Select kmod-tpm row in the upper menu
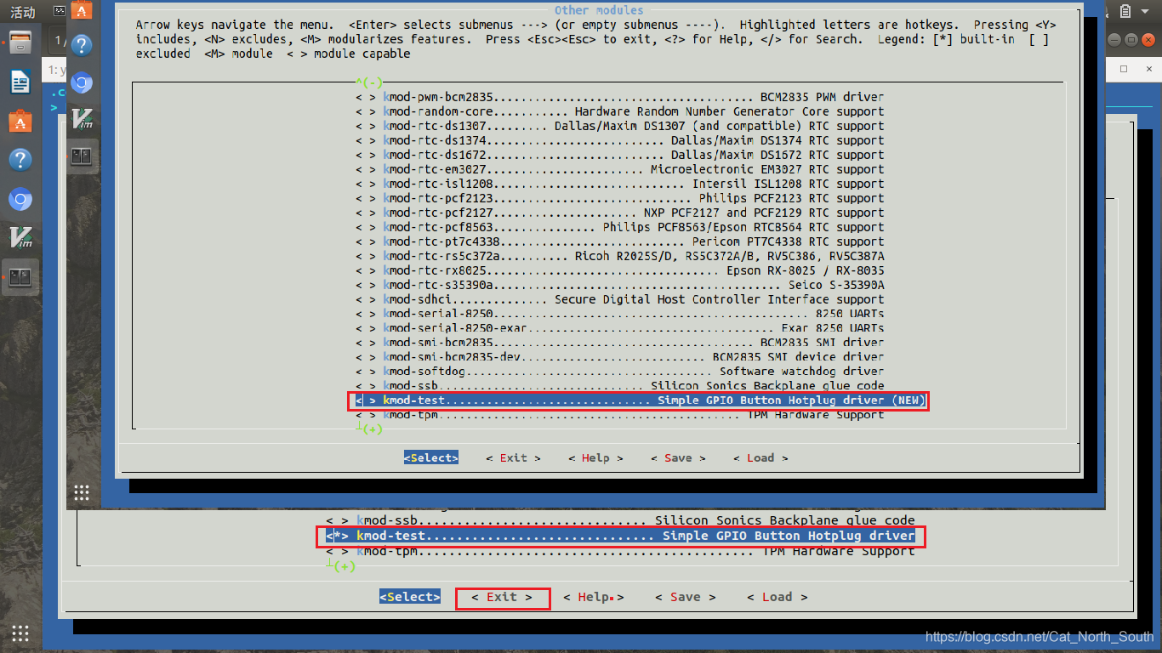 point(619,415)
